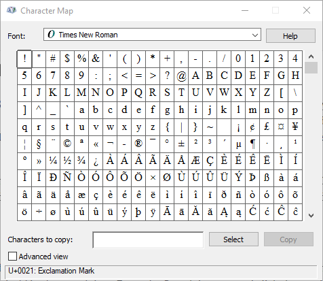Viewport: 323px width, 281px height.
Task: Click the Characters to copy text field
Action: [x=148, y=239]
